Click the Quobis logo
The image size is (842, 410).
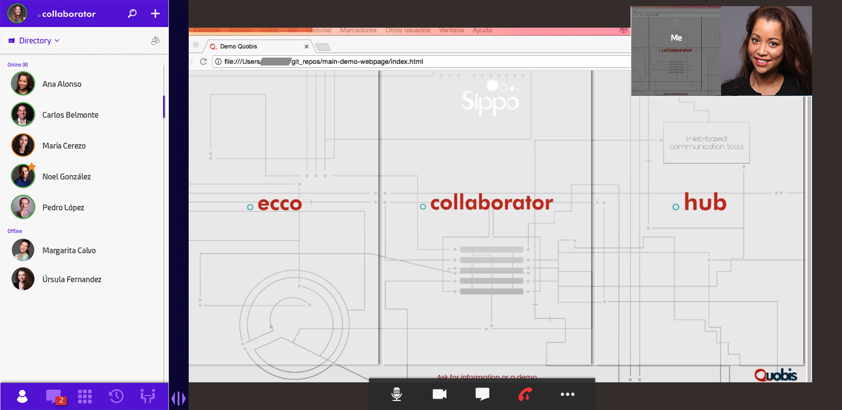[776, 374]
